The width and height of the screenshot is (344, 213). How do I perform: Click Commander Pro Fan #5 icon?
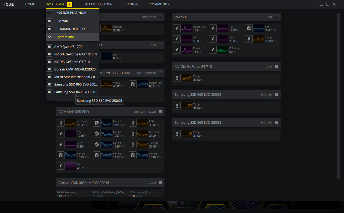(x=61, y=155)
